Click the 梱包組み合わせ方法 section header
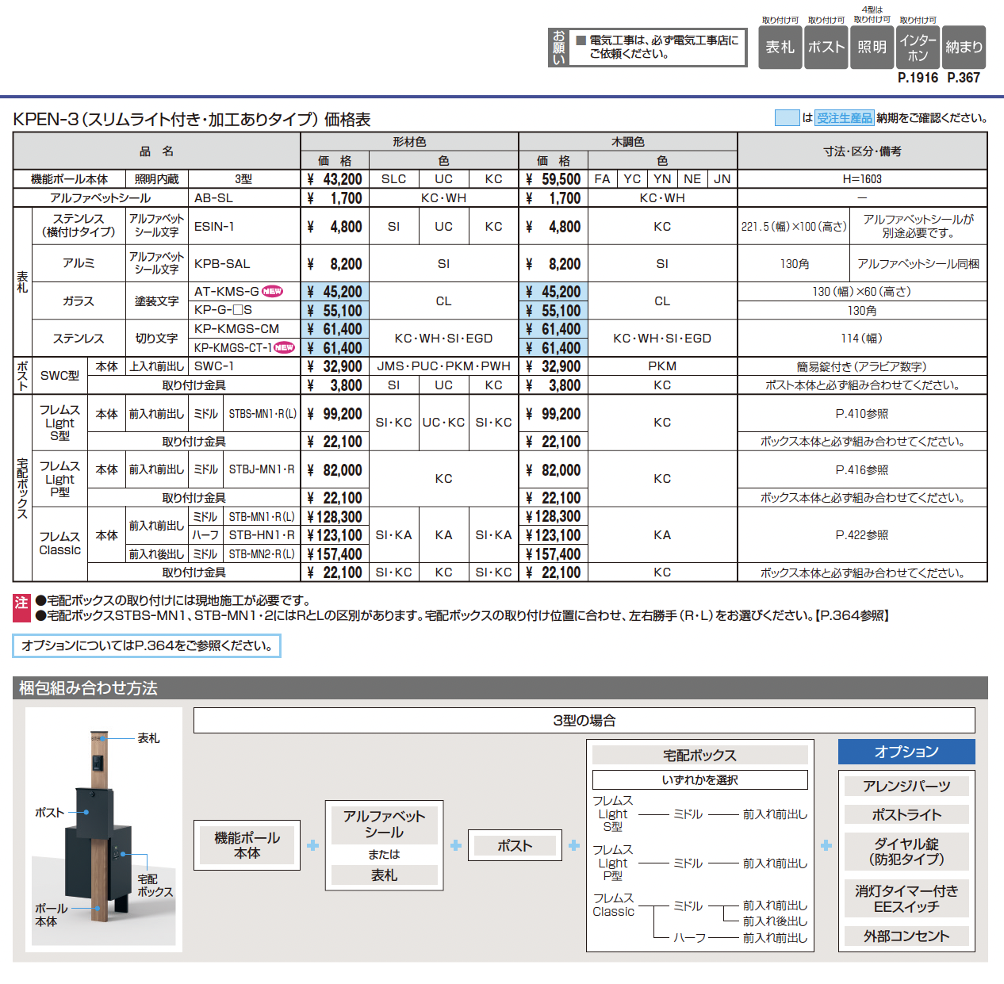Viewport: 1004px width, 984px height. [x=500, y=687]
